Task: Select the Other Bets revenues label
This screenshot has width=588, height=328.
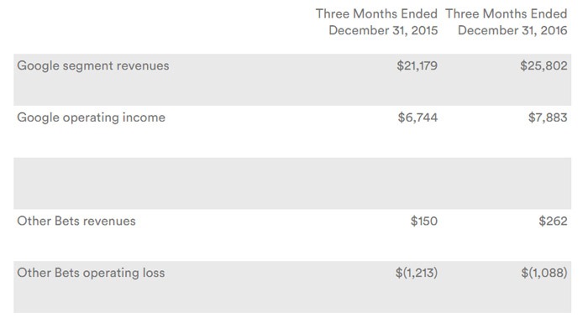Action: click(76, 221)
